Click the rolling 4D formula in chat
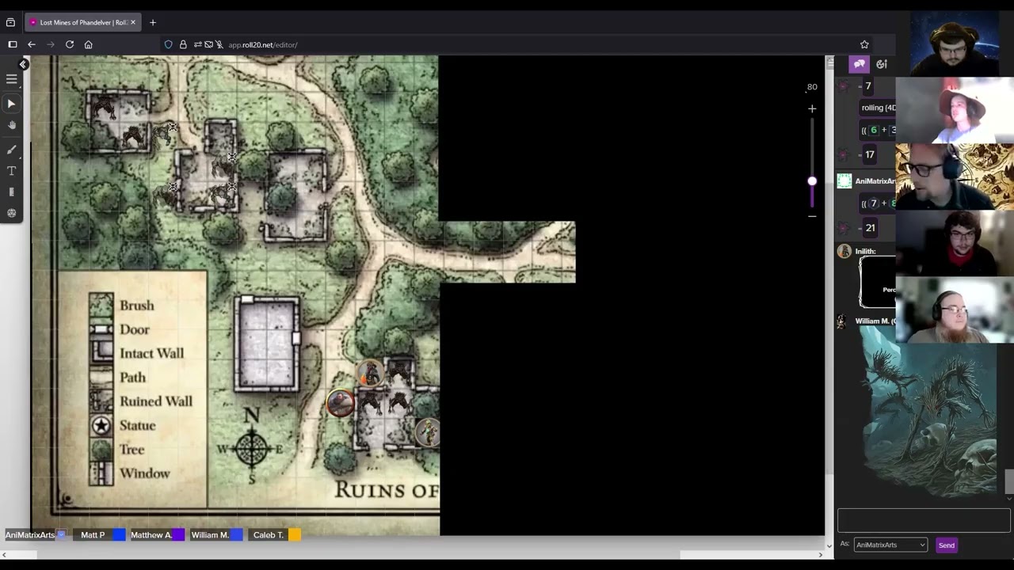 879,108
